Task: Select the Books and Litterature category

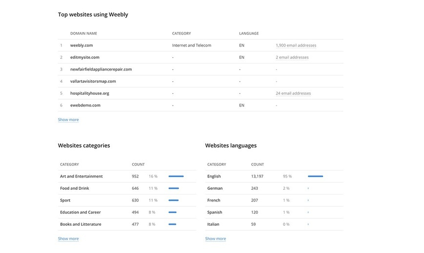Action: (x=81, y=224)
